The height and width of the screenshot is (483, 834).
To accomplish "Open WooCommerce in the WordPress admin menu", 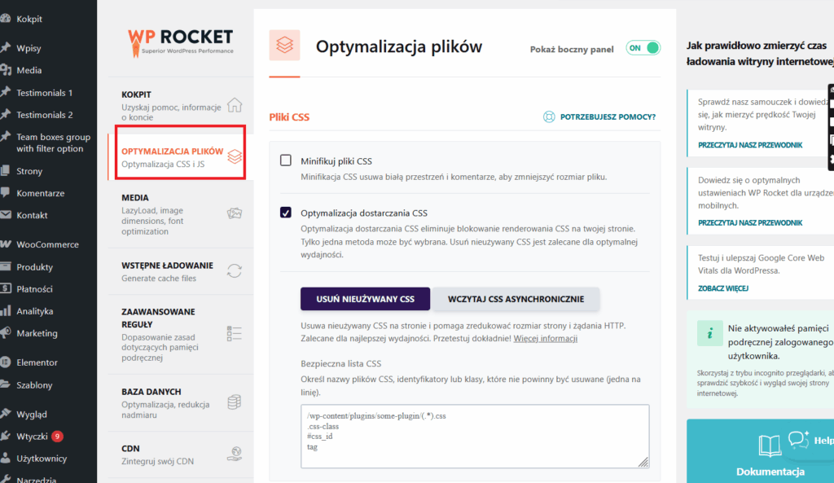I will pyautogui.click(x=47, y=244).
